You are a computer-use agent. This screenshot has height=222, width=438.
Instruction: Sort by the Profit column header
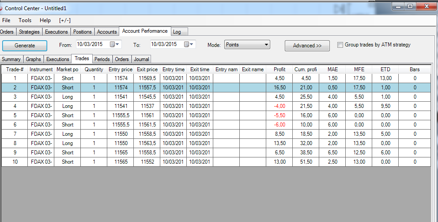pos(279,69)
